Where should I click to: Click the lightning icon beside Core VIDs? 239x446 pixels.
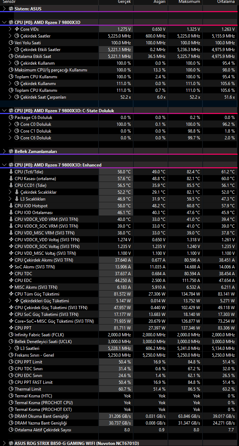[17, 29]
